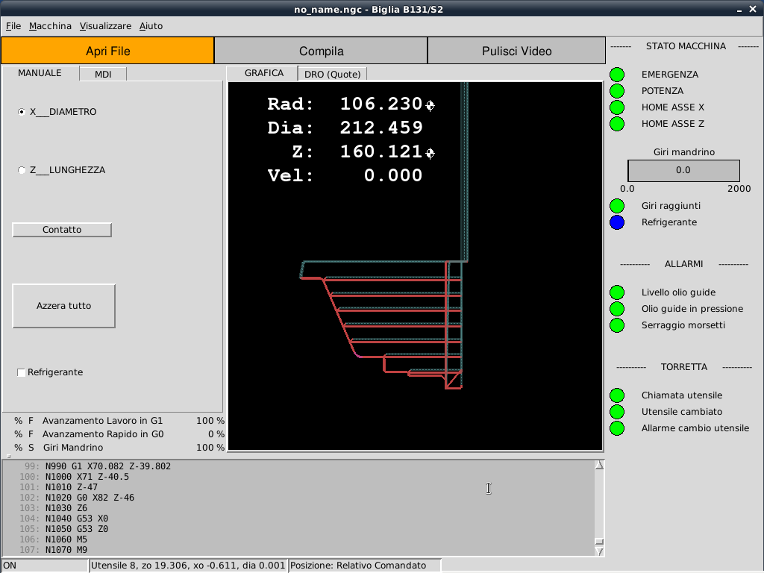Open the Macchina menu
This screenshot has width=764, height=573.
pos(50,26)
